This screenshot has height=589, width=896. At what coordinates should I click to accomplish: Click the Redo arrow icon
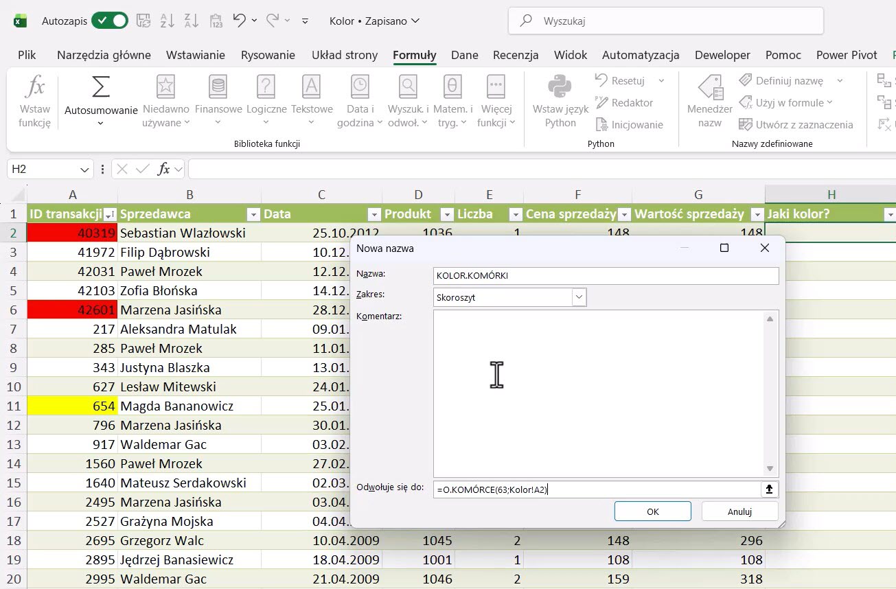(x=273, y=21)
